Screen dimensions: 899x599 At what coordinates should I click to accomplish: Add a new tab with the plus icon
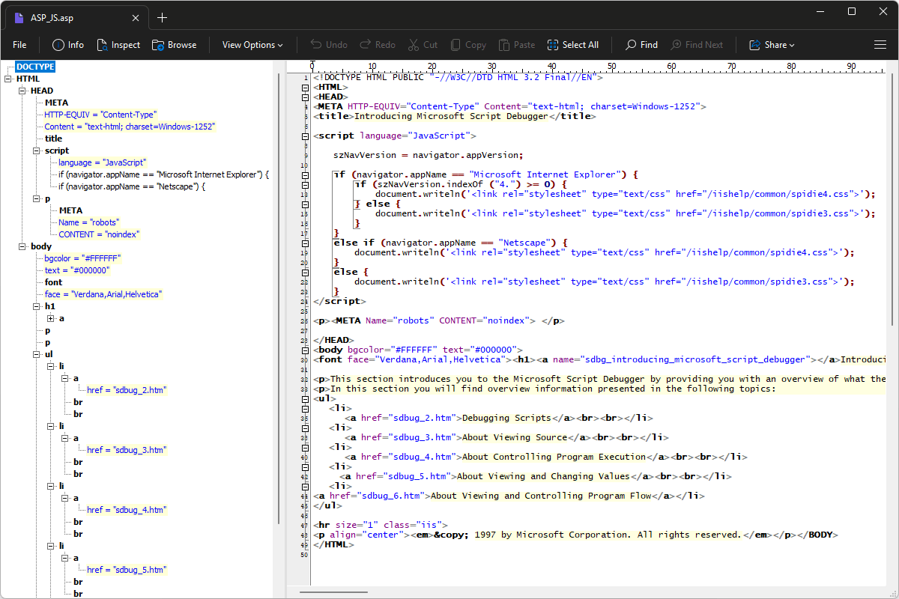(163, 18)
